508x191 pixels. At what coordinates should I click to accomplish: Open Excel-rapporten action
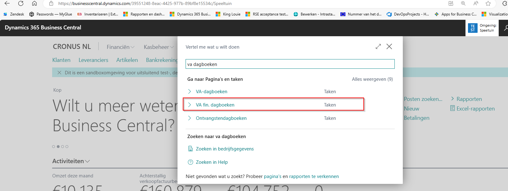475,109
